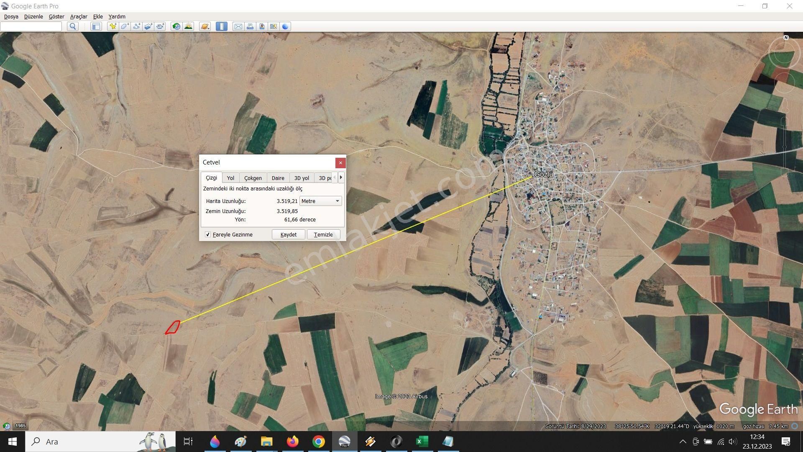
Task: Click the taskbar Ara search box
Action: [x=100, y=442]
